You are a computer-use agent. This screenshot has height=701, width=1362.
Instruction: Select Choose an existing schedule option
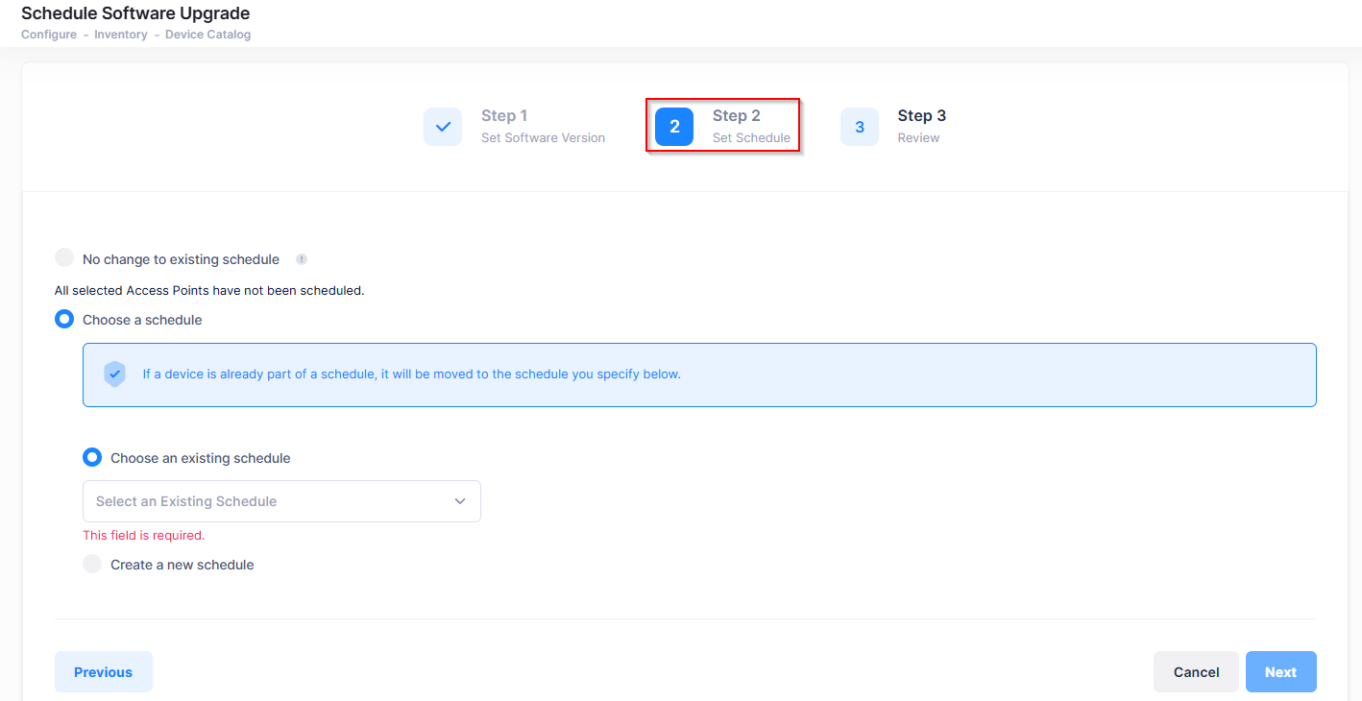tap(92, 457)
